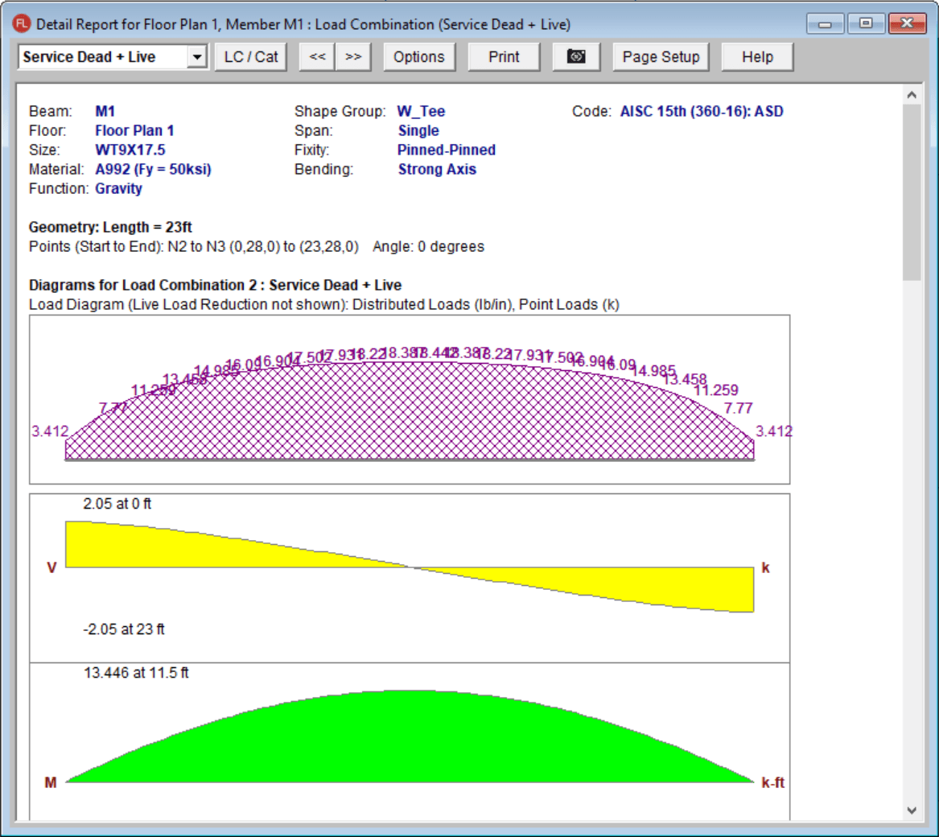Click the FL application icon in title bar
939x837 pixels.
(22, 24)
